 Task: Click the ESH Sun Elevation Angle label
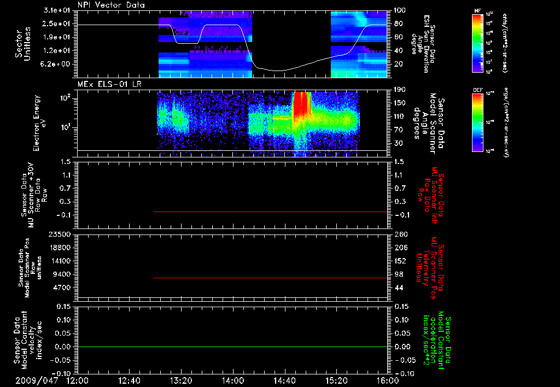423,44
